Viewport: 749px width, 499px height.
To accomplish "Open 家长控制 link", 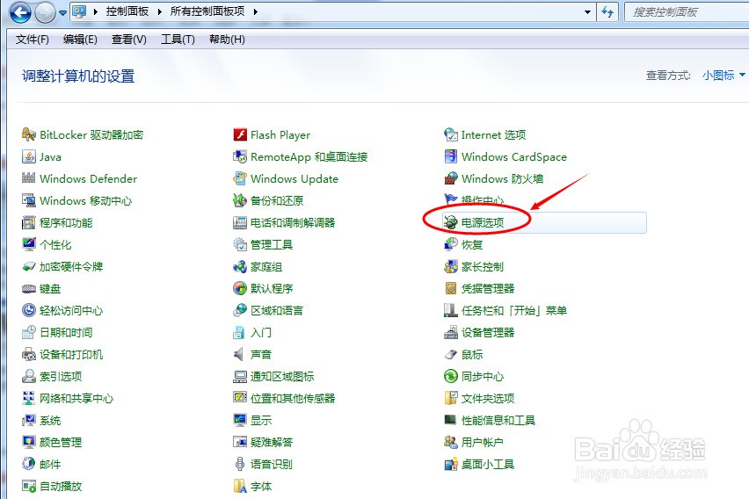I will coord(483,266).
